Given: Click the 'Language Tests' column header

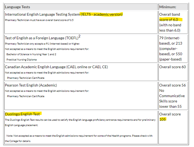Looking at the screenshot, I should point(81,7).
